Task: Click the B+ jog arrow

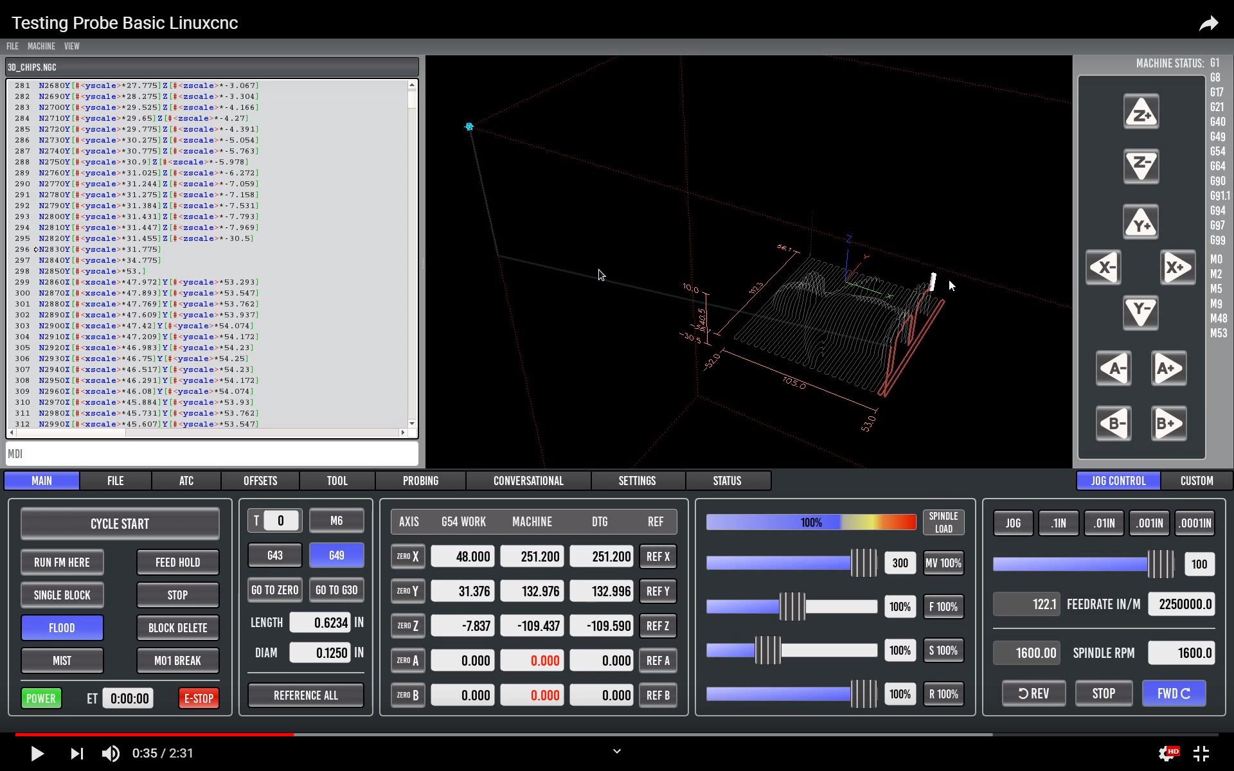Action: tap(1168, 423)
